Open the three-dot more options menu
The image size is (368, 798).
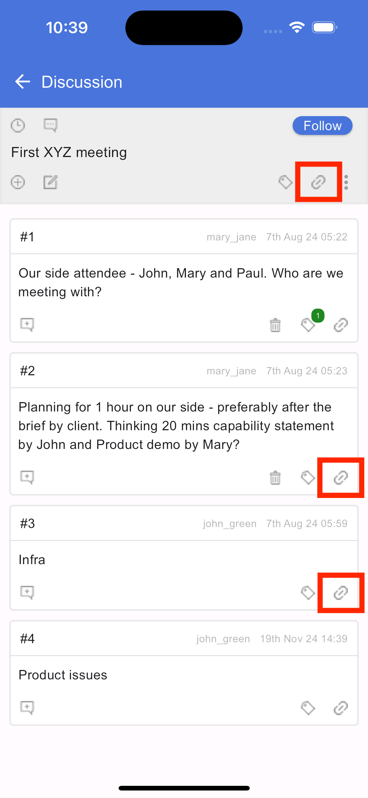coord(346,182)
